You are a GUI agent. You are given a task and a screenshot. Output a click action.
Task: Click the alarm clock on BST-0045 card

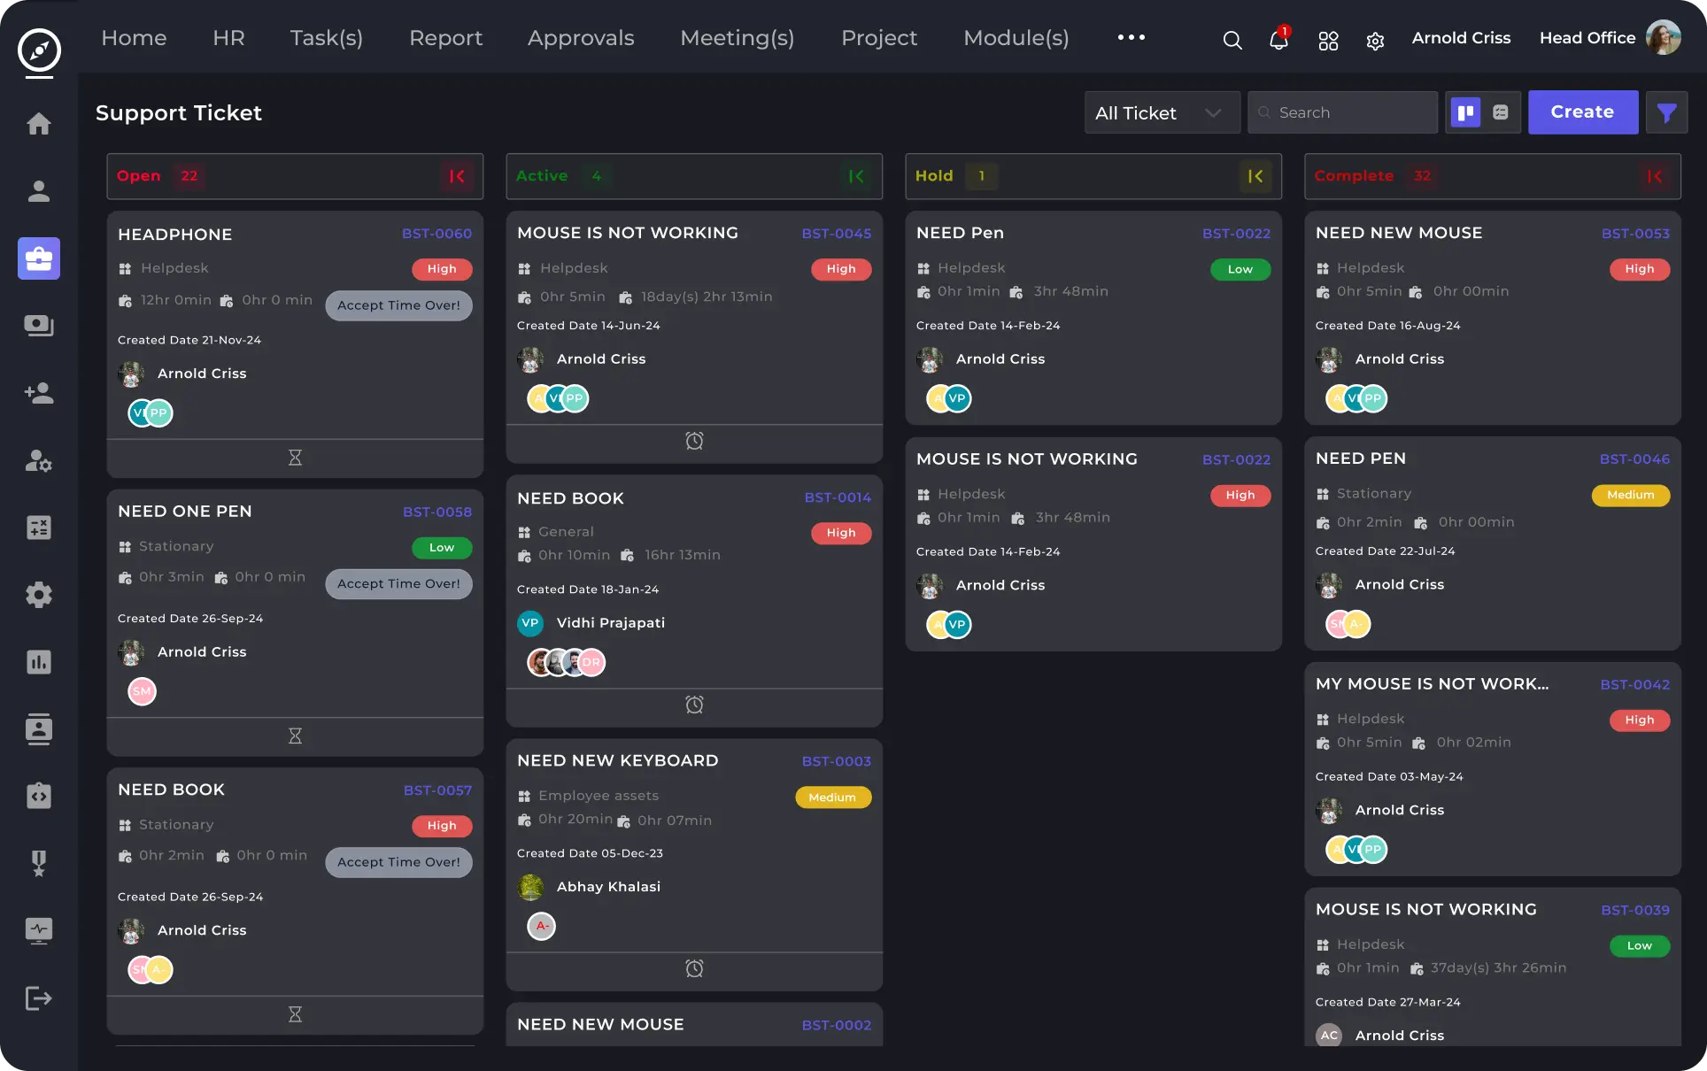pyautogui.click(x=694, y=441)
